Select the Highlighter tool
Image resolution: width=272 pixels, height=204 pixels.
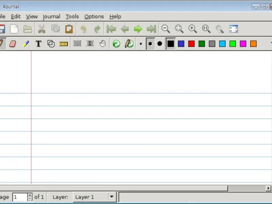coord(26,44)
